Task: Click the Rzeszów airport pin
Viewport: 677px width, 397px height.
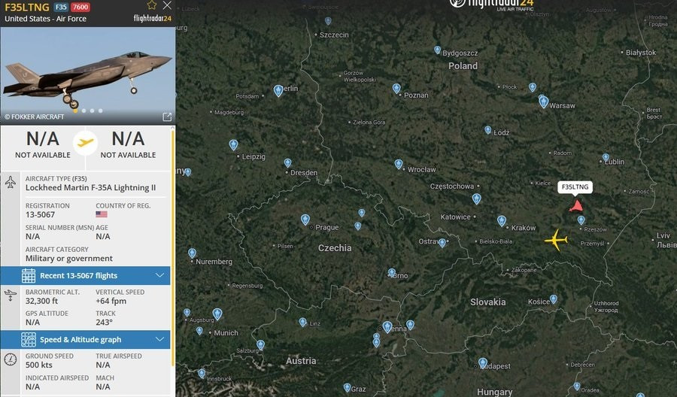Action: coord(581,220)
